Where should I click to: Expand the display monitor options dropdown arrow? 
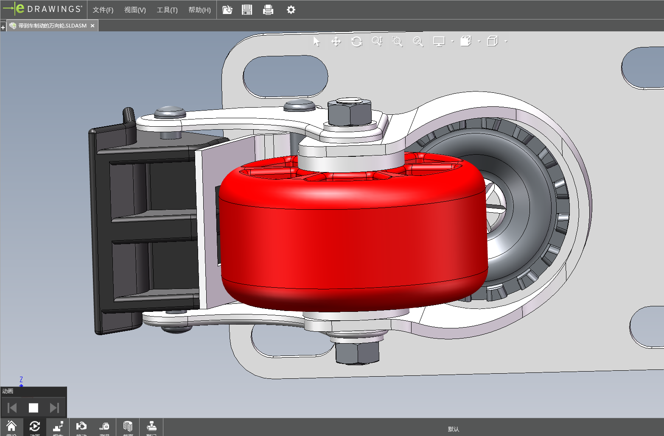452,42
